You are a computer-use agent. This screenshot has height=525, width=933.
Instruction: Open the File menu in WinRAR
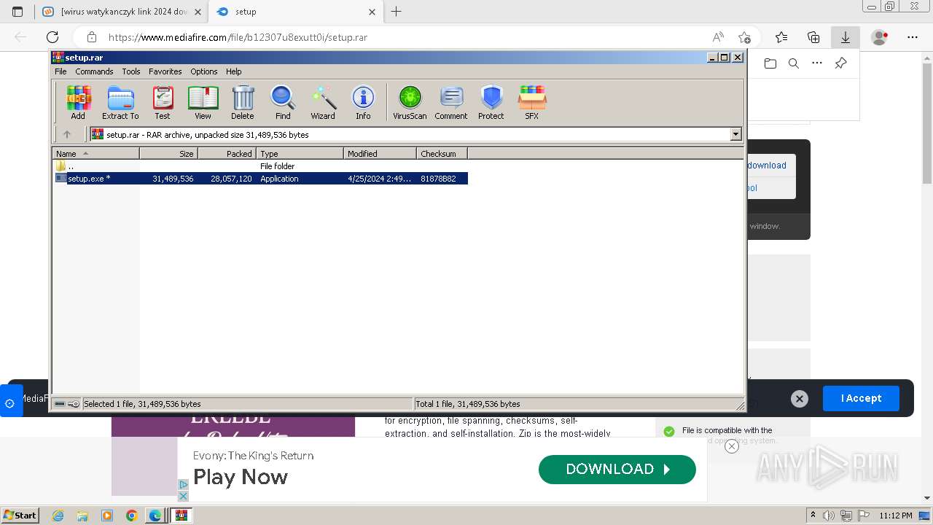(x=60, y=71)
